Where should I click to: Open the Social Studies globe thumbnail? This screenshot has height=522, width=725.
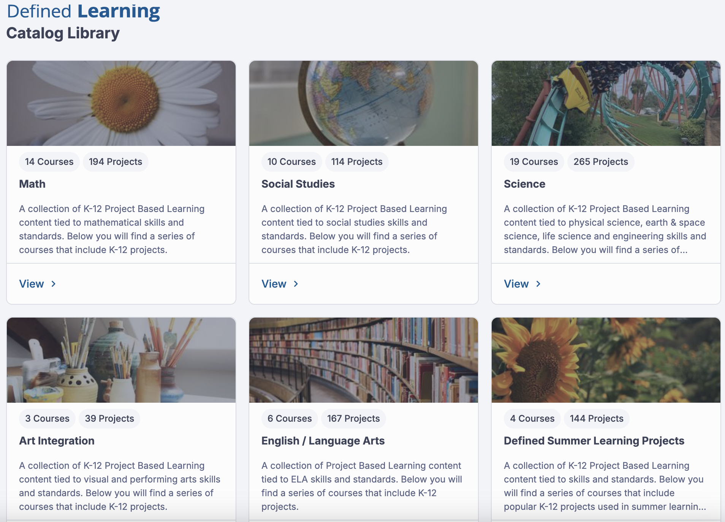364,103
